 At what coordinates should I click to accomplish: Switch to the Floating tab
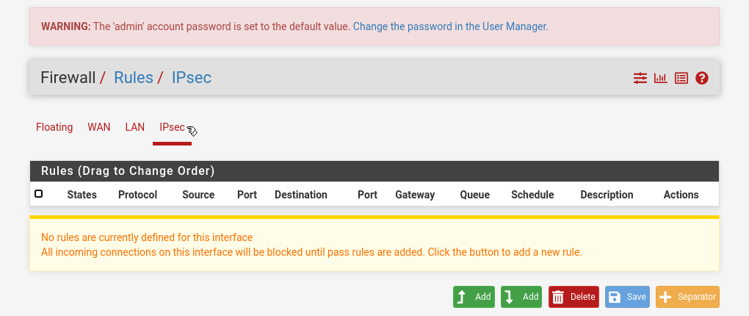pos(54,127)
